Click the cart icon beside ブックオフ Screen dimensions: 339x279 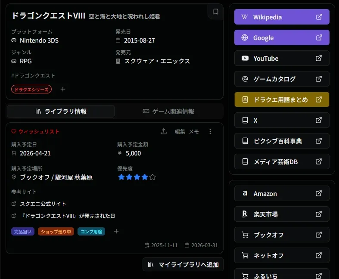pyautogui.click(x=245, y=235)
